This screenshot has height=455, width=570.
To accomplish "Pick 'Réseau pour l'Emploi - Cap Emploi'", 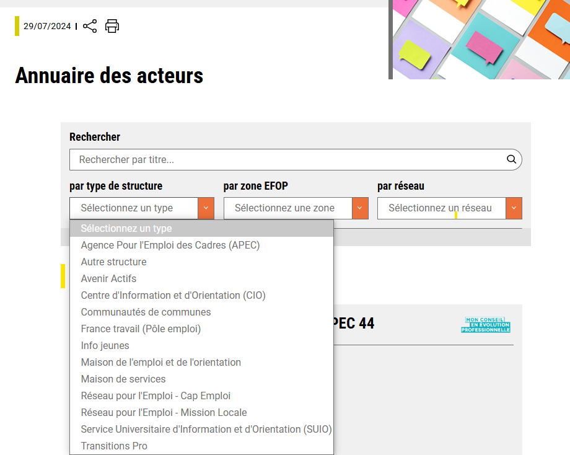I will 201,395.
